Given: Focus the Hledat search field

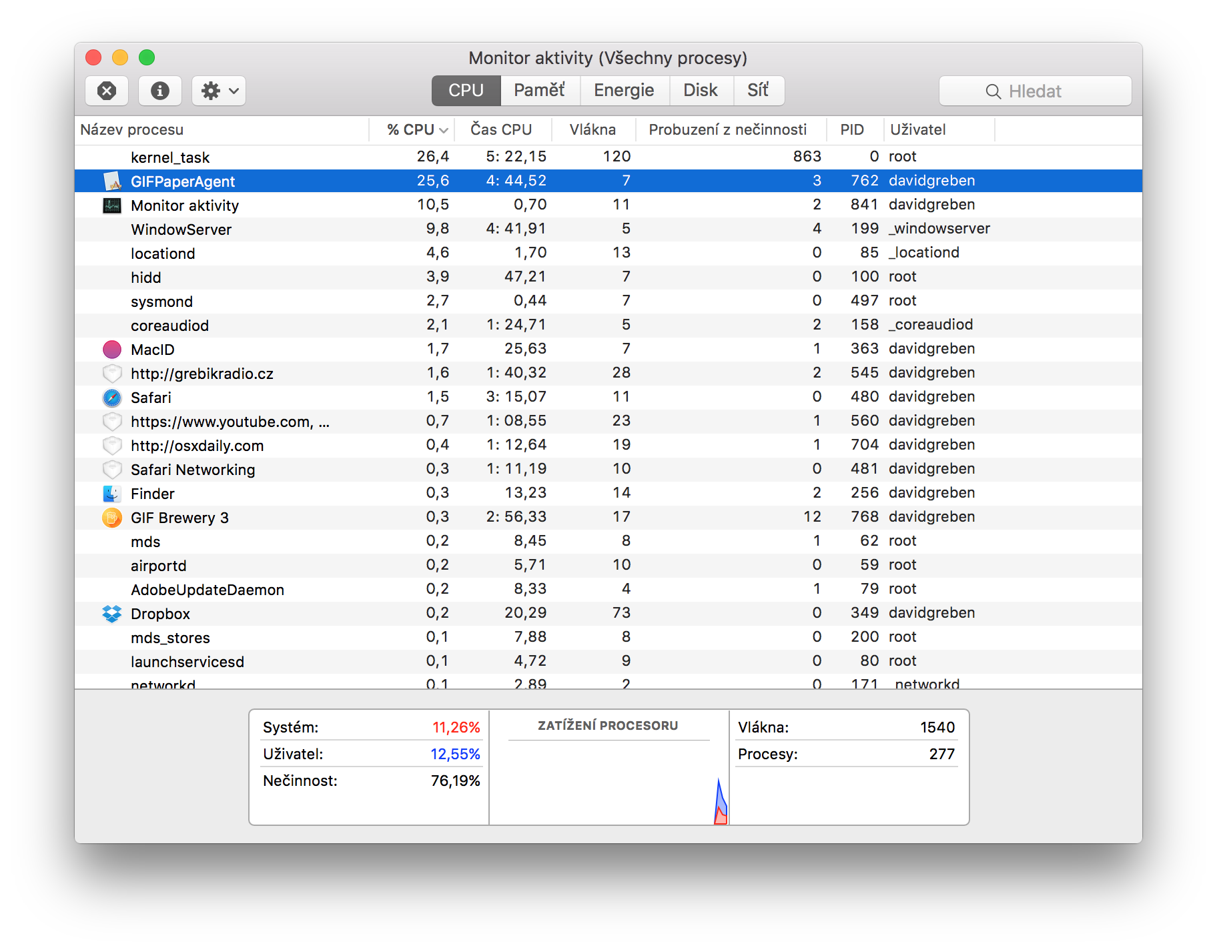Looking at the screenshot, I should [1035, 91].
